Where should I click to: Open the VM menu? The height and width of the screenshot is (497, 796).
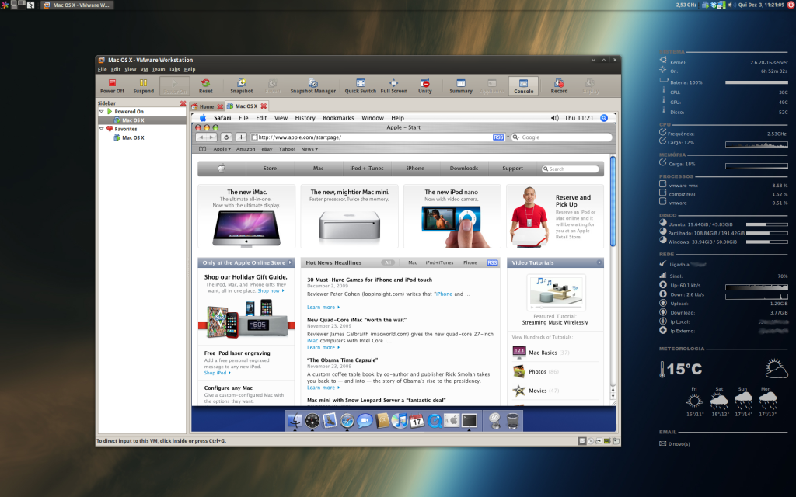[144, 69]
